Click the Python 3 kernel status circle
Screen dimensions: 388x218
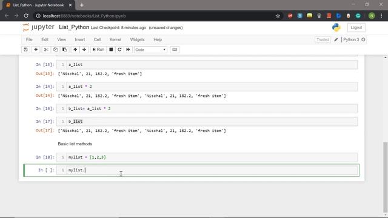point(363,39)
